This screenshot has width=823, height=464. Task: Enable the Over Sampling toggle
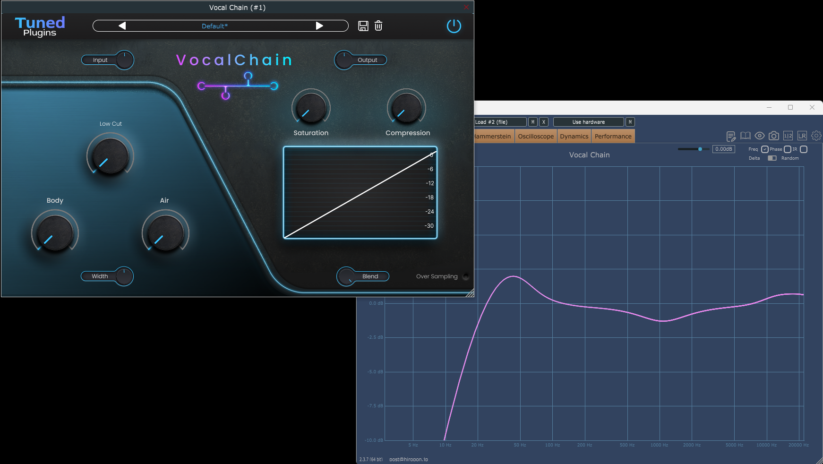coord(466,276)
